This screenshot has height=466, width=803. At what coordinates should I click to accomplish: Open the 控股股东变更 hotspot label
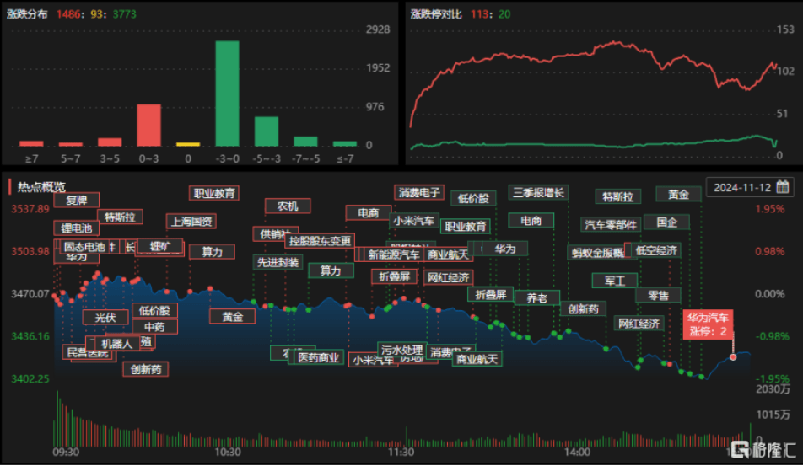[320, 240]
